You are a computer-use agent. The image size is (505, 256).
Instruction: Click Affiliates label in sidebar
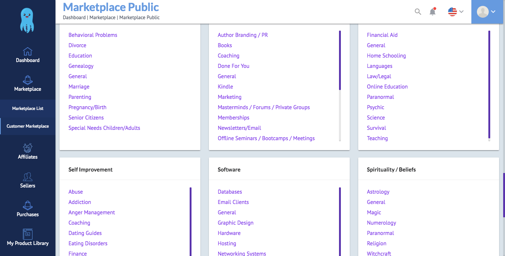[x=28, y=157]
